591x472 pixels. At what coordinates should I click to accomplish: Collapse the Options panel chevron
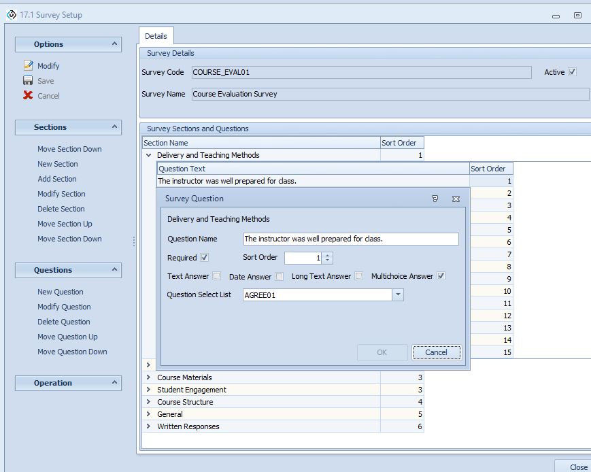coord(114,44)
